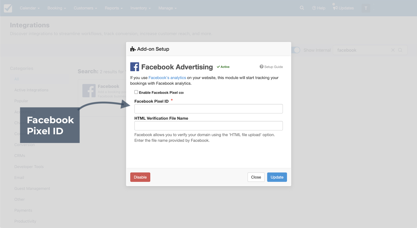Screen dimensions: 417x228
Task: Follow the Facebook's analytics link
Action: pos(167,78)
